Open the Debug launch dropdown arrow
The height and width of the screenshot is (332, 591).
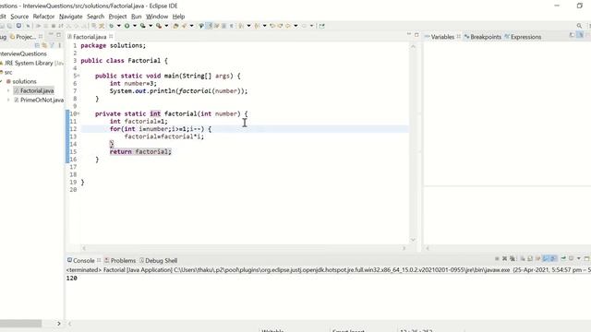[119, 26]
